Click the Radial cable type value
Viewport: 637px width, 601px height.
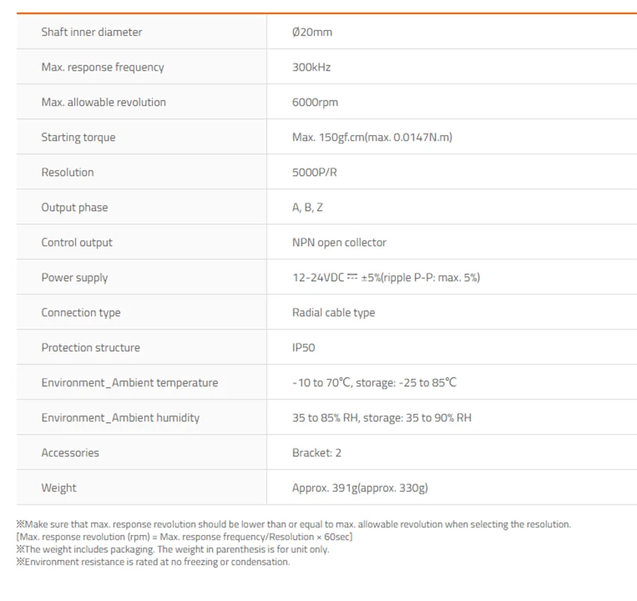334,313
